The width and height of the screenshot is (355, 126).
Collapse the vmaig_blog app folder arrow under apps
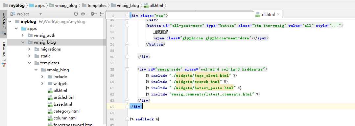click(23, 42)
